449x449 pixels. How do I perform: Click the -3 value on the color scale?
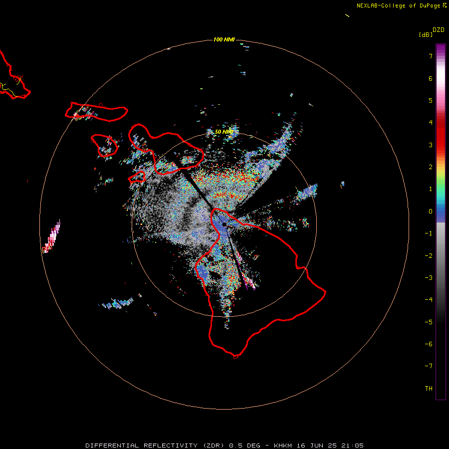pyautogui.click(x=429, y=278)
